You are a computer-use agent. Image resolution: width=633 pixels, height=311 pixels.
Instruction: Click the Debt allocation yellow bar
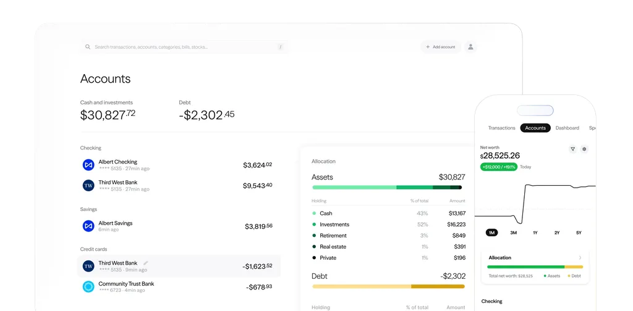(388, 286)
